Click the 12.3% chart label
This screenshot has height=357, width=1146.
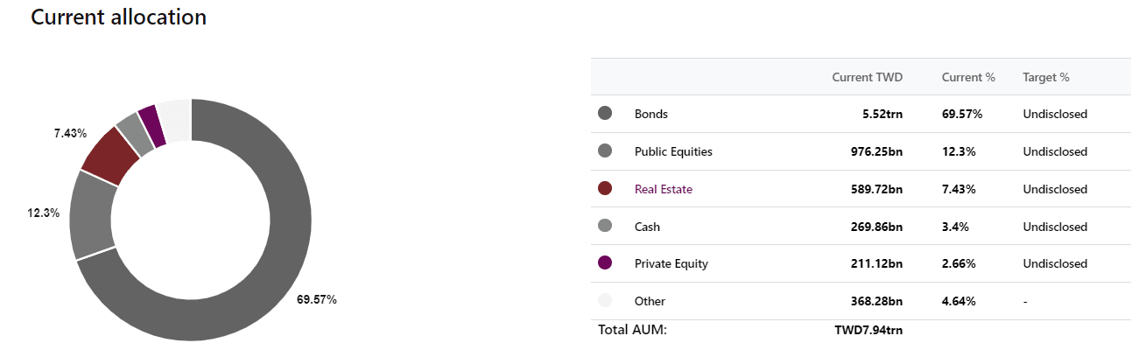pos(44,213)
